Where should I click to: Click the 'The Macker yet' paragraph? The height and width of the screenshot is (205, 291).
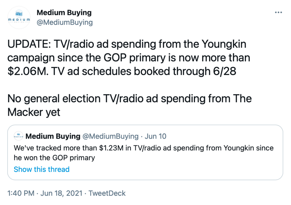(x=130, y=105)
